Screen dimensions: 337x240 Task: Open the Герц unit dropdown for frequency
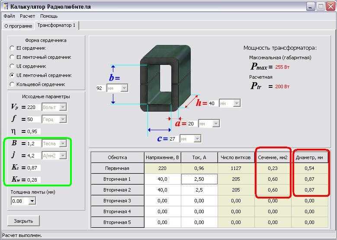(63, 119)
